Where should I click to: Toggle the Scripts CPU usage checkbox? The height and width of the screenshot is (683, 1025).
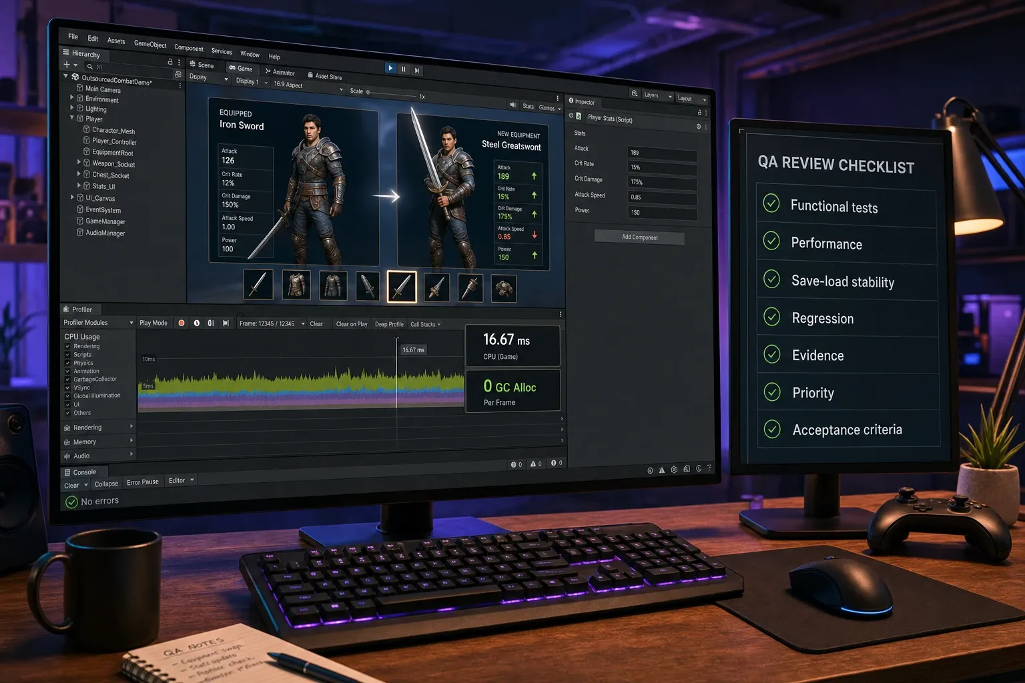click(x=67, y=355)
